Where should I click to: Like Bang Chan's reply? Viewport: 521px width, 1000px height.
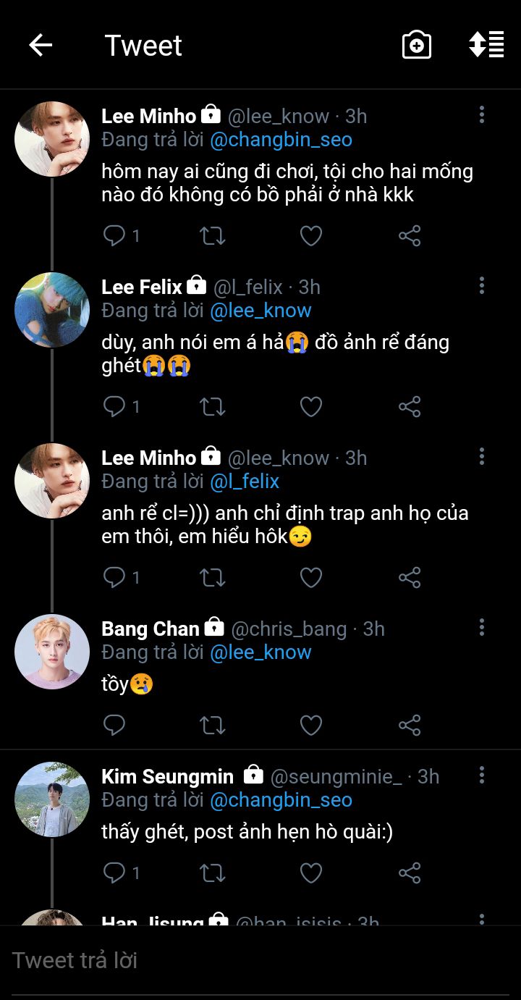pyautogui.click(x=311, y=725)
